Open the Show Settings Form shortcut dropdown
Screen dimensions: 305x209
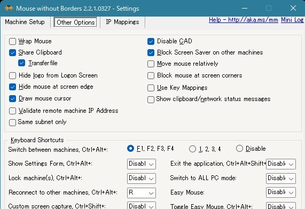pyautogui.click(x=142, y=164)
